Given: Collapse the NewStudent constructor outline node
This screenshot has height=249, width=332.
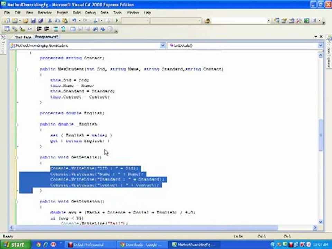Looking at the screenshot, I should (x=17, y=70).
